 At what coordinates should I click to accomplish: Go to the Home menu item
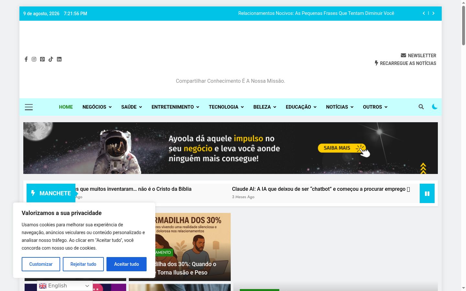(66, 107)
